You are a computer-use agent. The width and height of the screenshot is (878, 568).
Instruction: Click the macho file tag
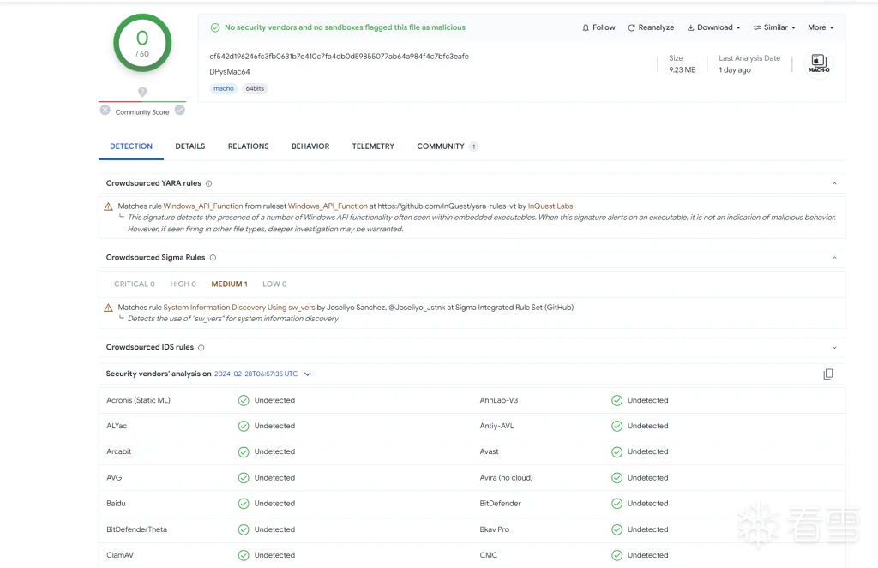[222, 88]
